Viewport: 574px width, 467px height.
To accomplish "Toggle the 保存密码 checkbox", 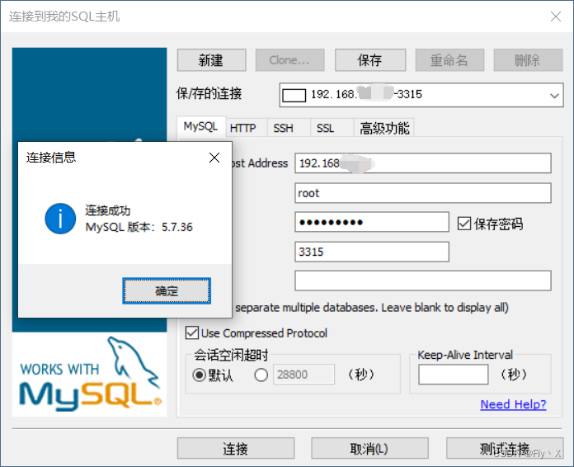I will click(464, 224).
